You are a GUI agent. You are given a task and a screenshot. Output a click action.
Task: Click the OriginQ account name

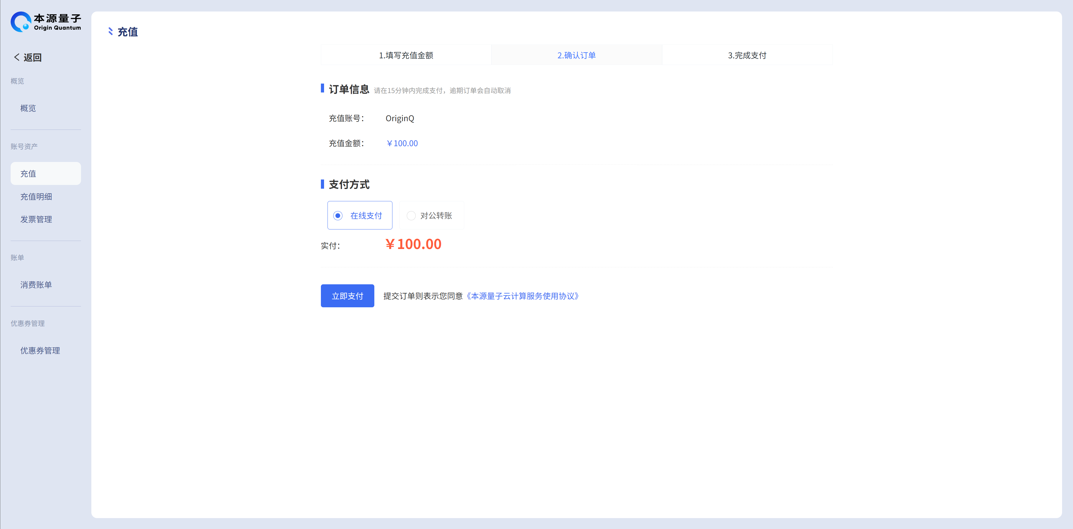399,118
